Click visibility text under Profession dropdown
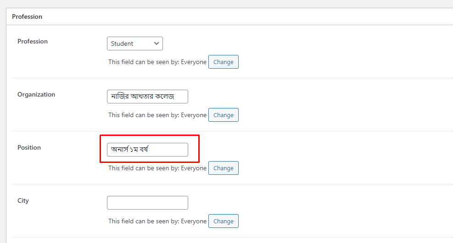 coord(157,62)
